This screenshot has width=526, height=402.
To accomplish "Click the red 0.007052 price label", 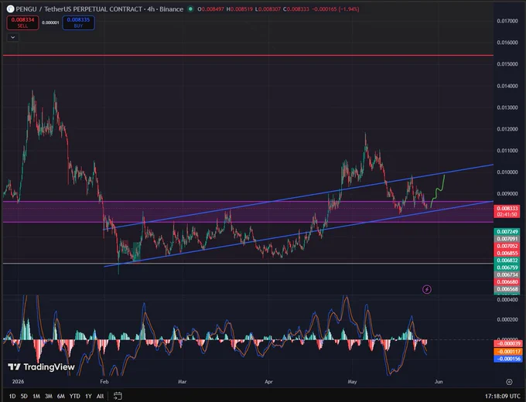I will 507,246.
